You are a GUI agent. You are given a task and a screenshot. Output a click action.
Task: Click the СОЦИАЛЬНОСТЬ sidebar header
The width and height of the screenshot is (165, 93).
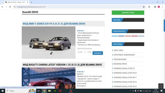click(x=128, y=31)
